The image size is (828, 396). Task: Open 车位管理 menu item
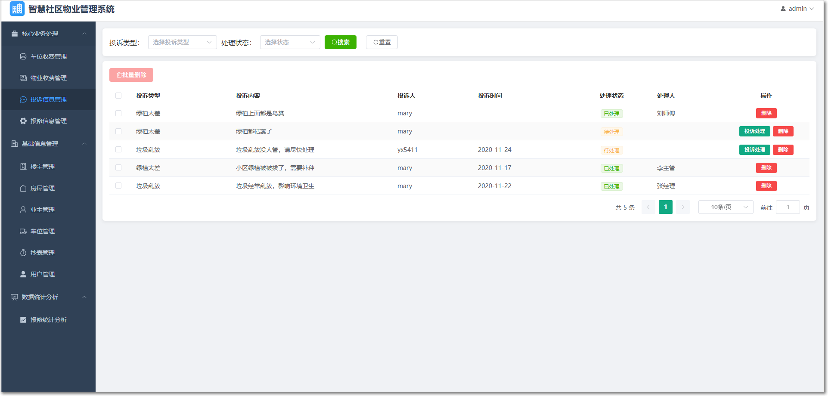tap(48, 231)
